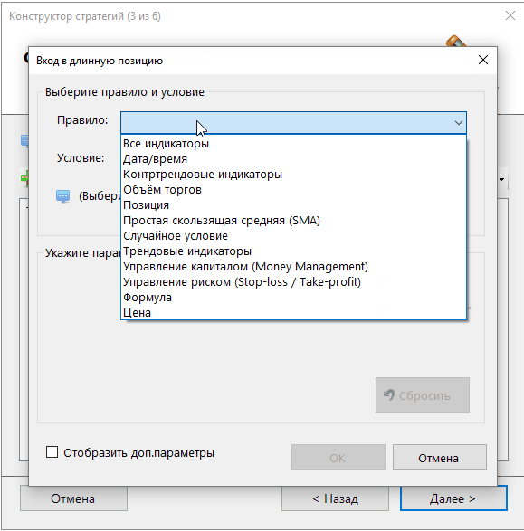This screenshot has width=524, height=531.
Task: Select 'Объём торгов' rule
Action: [x=293, y=190]
